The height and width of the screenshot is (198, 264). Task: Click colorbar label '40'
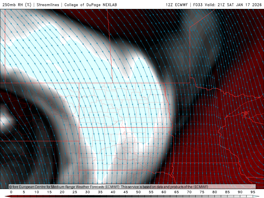(113, 192)
